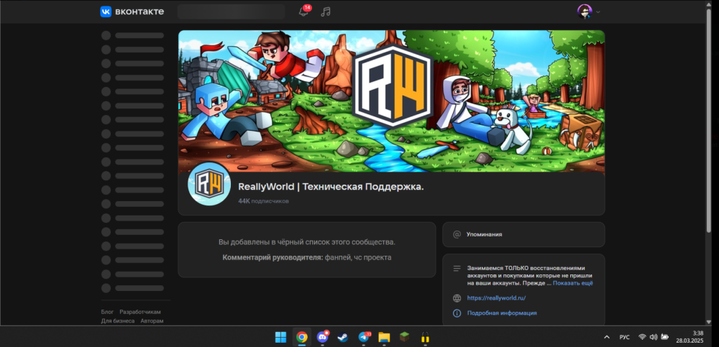Click the ReallyWorld community avatar

(209, 183)
